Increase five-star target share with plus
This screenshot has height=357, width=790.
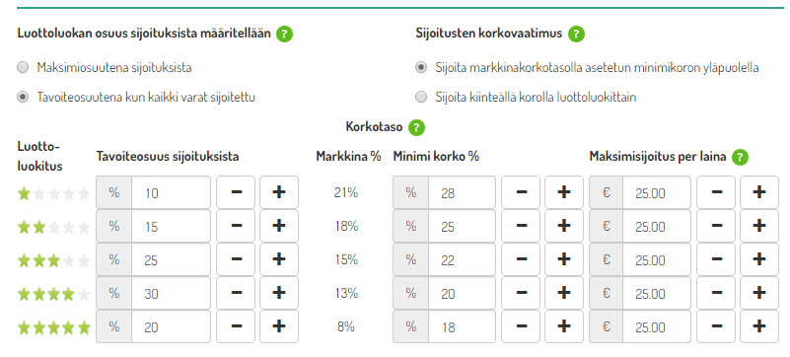(279, 326)
